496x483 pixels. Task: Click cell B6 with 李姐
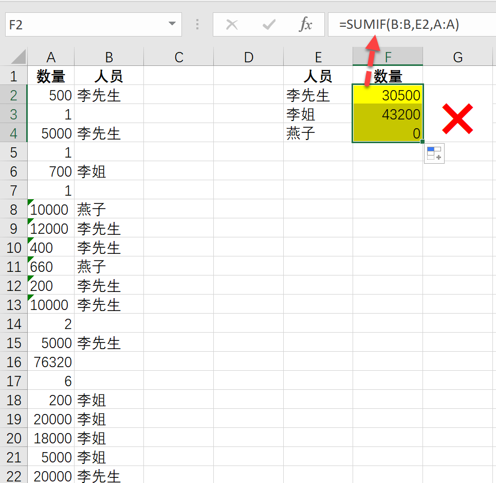click(109, 171)
